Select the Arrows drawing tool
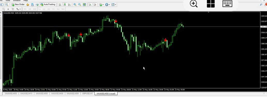The image size is (267, 97). coord(18,9)
